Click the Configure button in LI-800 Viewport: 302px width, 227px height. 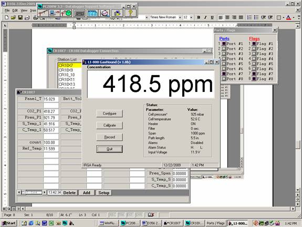pos(109,113)
